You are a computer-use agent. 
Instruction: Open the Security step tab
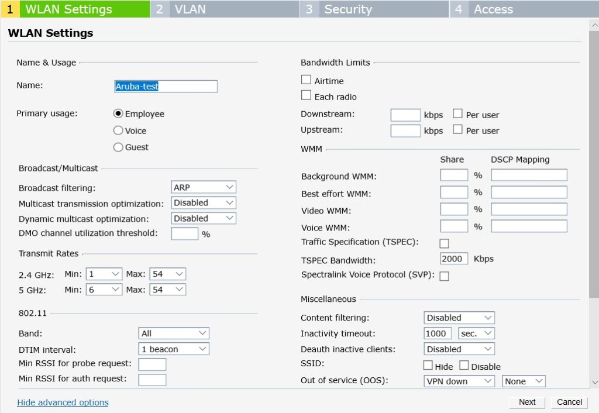point(374,9)
